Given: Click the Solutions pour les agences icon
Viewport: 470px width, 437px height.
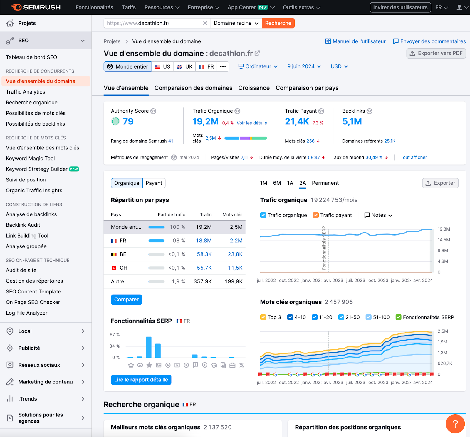Looking at the screenshot, I should pyautogui.click(x=10, y=418).
